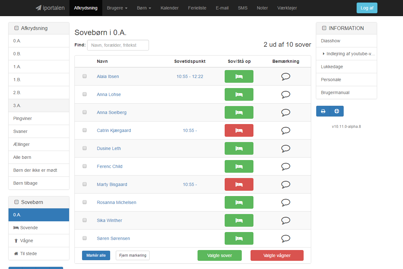The height and width of the screenshot is (269, 403).
Task: Check the box beside Søren Sørensen
Action: 85,238
